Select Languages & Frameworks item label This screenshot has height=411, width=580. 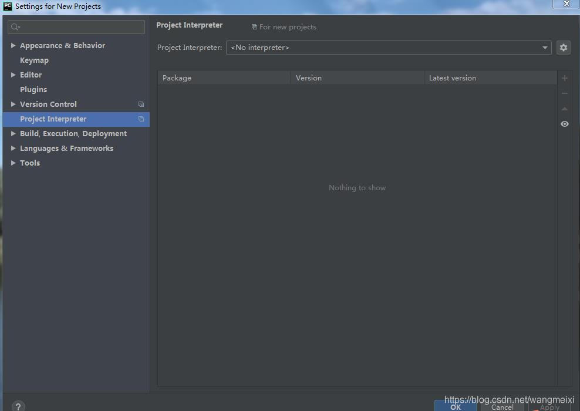[66, 149]
